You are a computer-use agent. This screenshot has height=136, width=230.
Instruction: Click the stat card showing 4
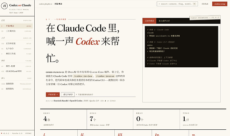point(64,119)
